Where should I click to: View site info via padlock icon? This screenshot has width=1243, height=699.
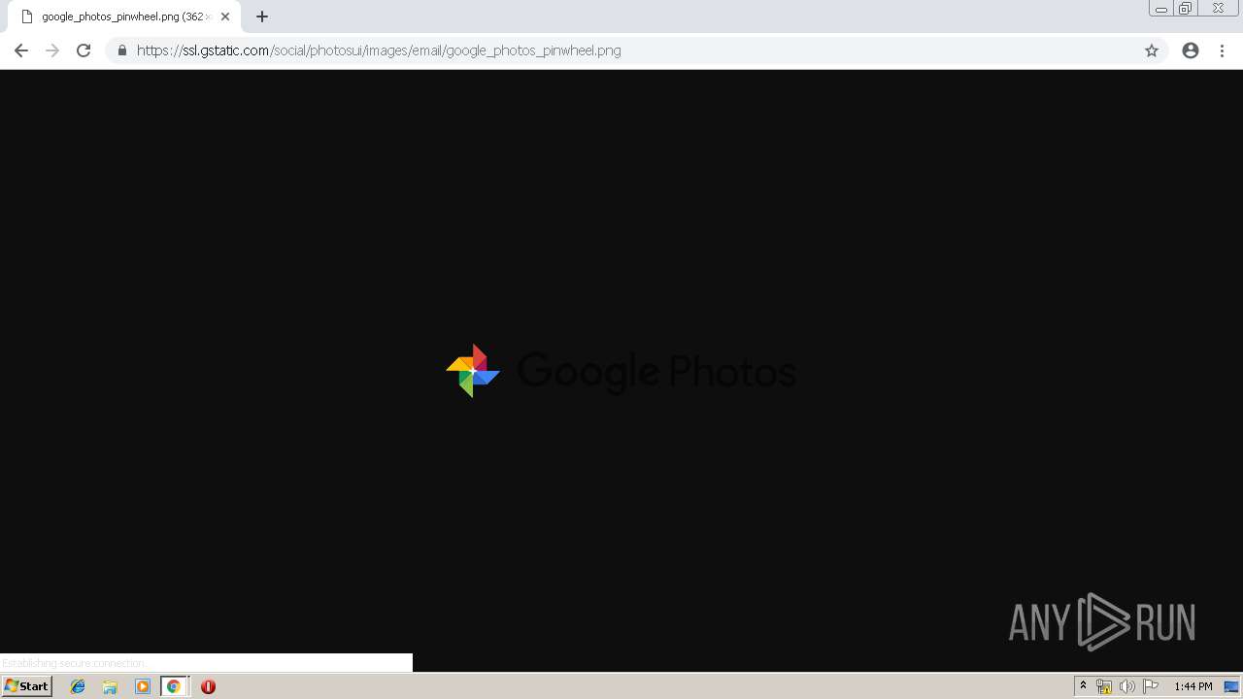[121, 50]
